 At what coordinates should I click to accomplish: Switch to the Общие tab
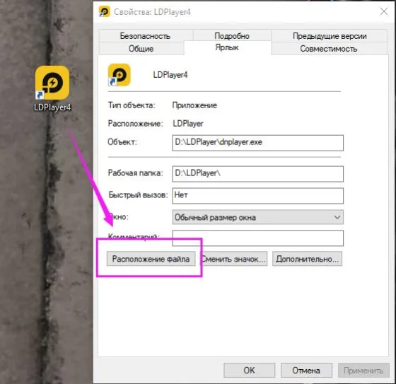coord(141,49)
